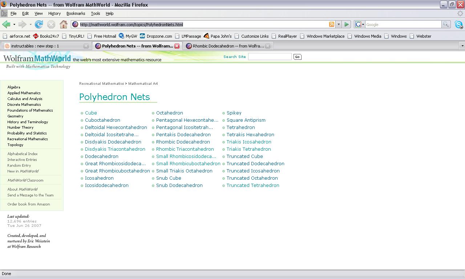Open the Snub Cube link
465x279 pixels.
pyautogui.click(x=169, y=178)
